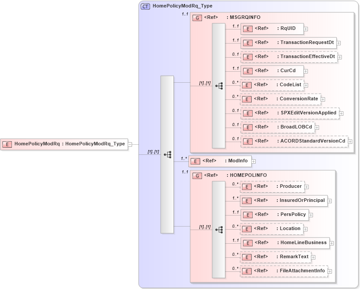Select the PersPolicy element label
360x289 pixels.
coord(290,215)
